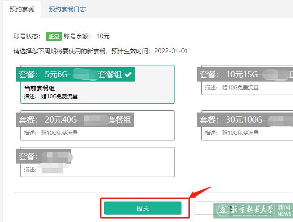Click the 当前套餐组 label
The width and height of the screenshot is (293, 222).
click(39, 89)
